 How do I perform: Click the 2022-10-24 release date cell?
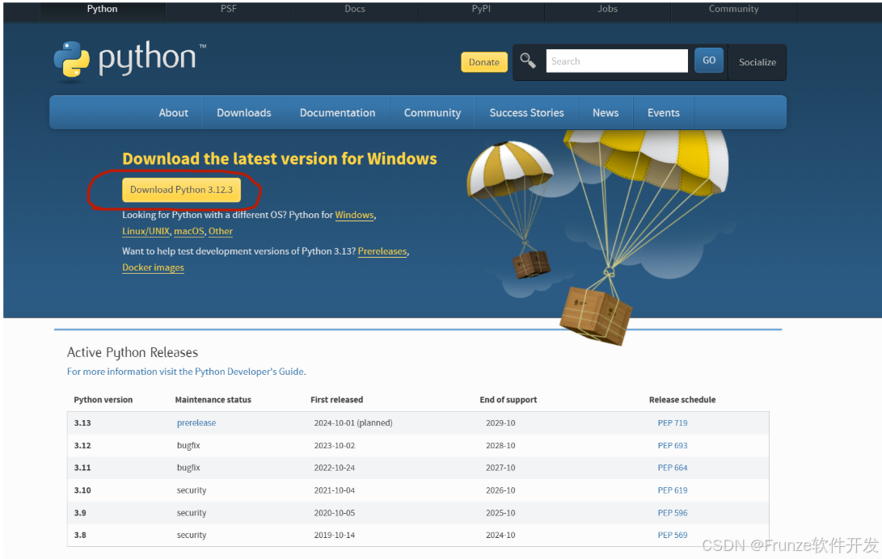point(335,468)
